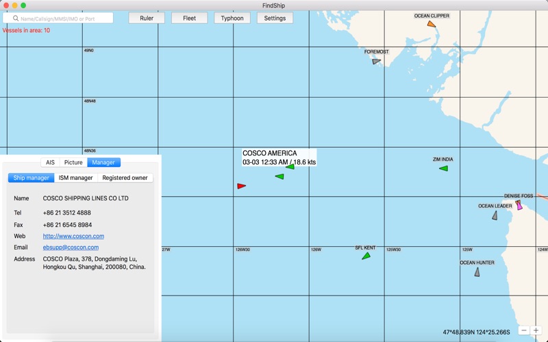Click the second green vessel near COSCO AMERICA
Screen dimensions: 548x342
(279, 176)
